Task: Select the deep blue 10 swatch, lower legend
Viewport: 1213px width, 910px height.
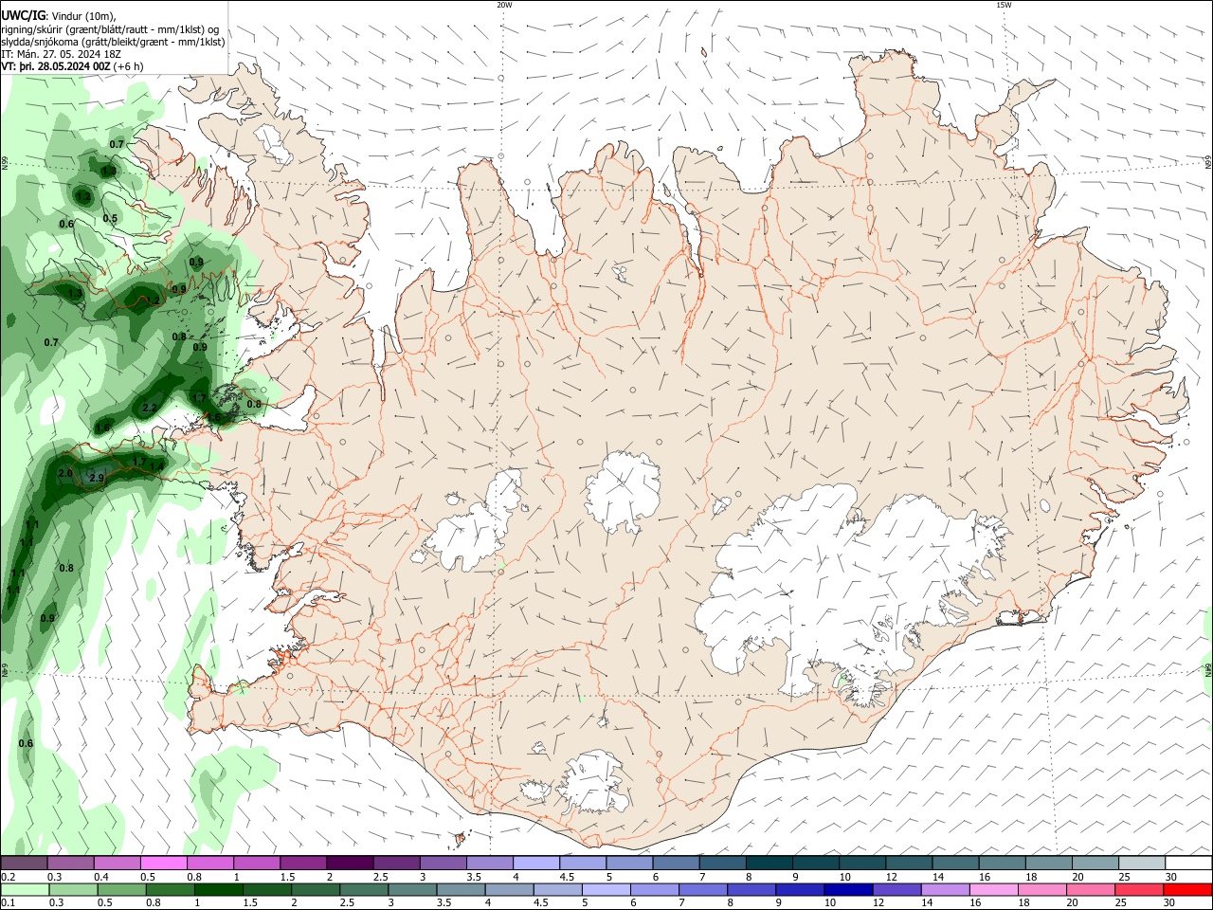Action: [x=846, y=889]
